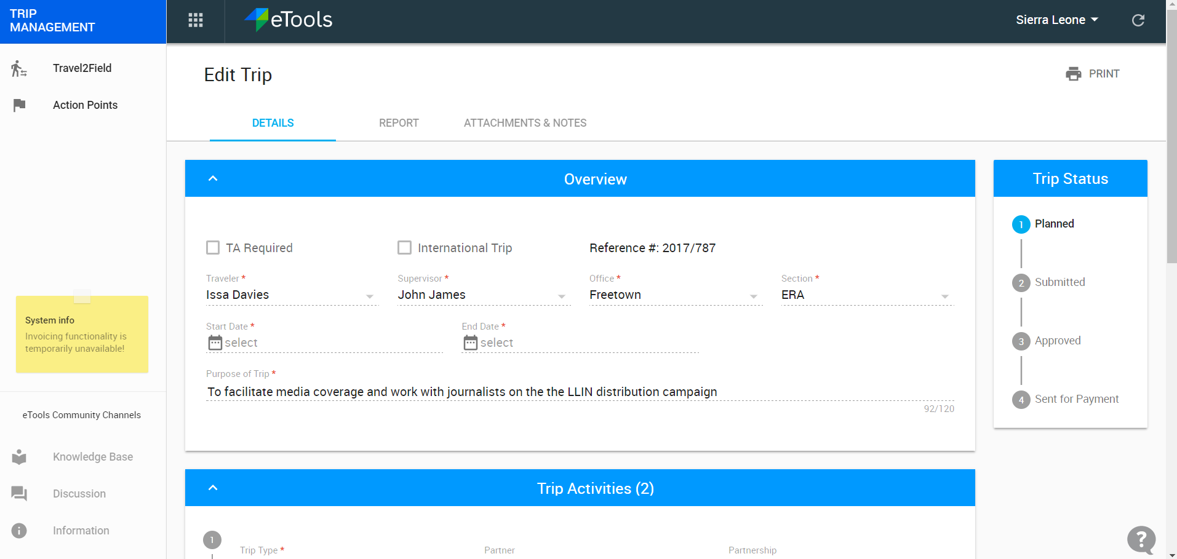Screen dimensions: 1177x559
Task: Check the International Trip box
Action: [x=404, y=247]
